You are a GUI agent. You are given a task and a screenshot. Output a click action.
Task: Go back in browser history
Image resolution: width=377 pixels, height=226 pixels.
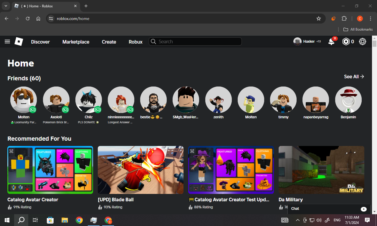[6, 19]
